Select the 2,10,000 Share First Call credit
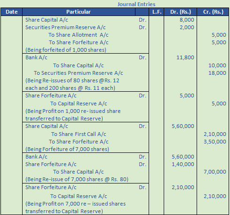 [x=215, y=134]
